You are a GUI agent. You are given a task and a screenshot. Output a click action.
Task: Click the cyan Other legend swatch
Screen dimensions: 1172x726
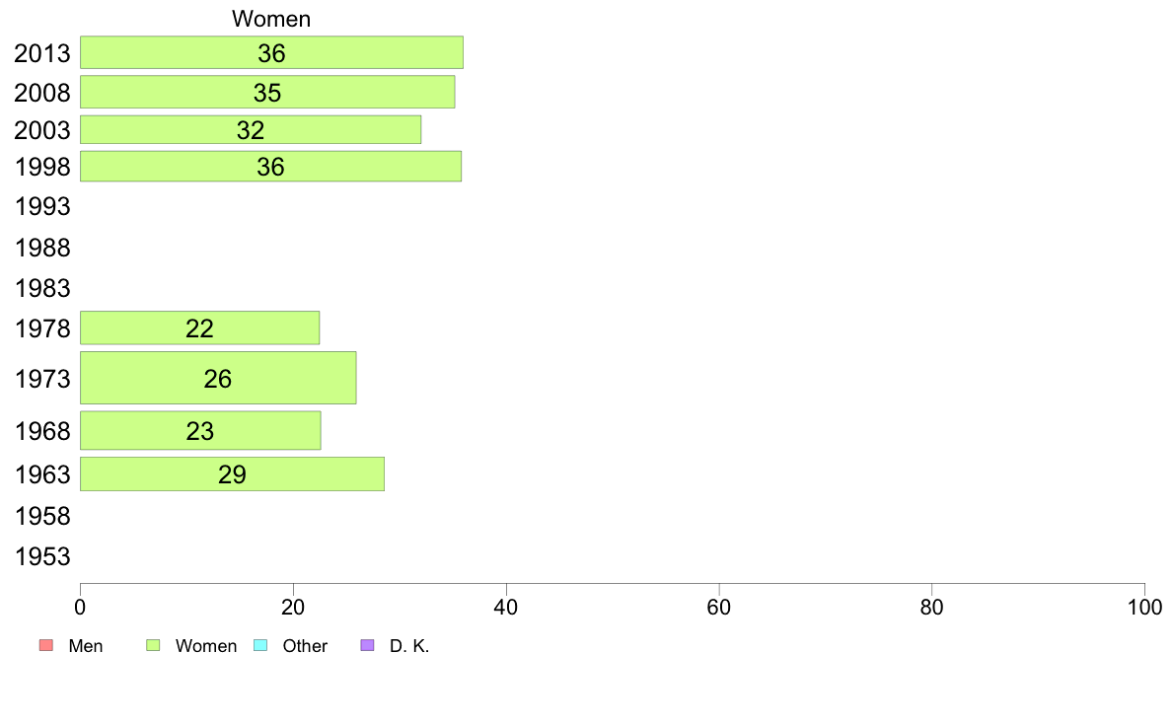(260, 645)
